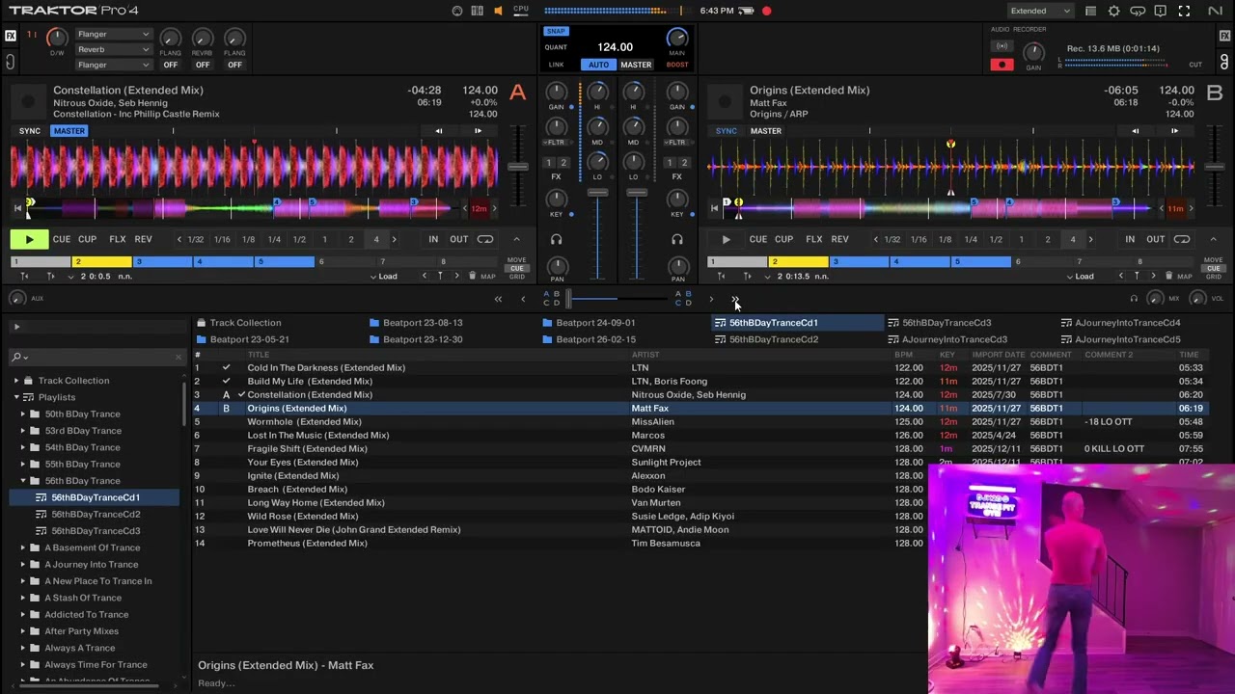Viewport: 1235px width, 694px height.
Task: Open the Load cue type dropdown on deck A
Action: 383,276
